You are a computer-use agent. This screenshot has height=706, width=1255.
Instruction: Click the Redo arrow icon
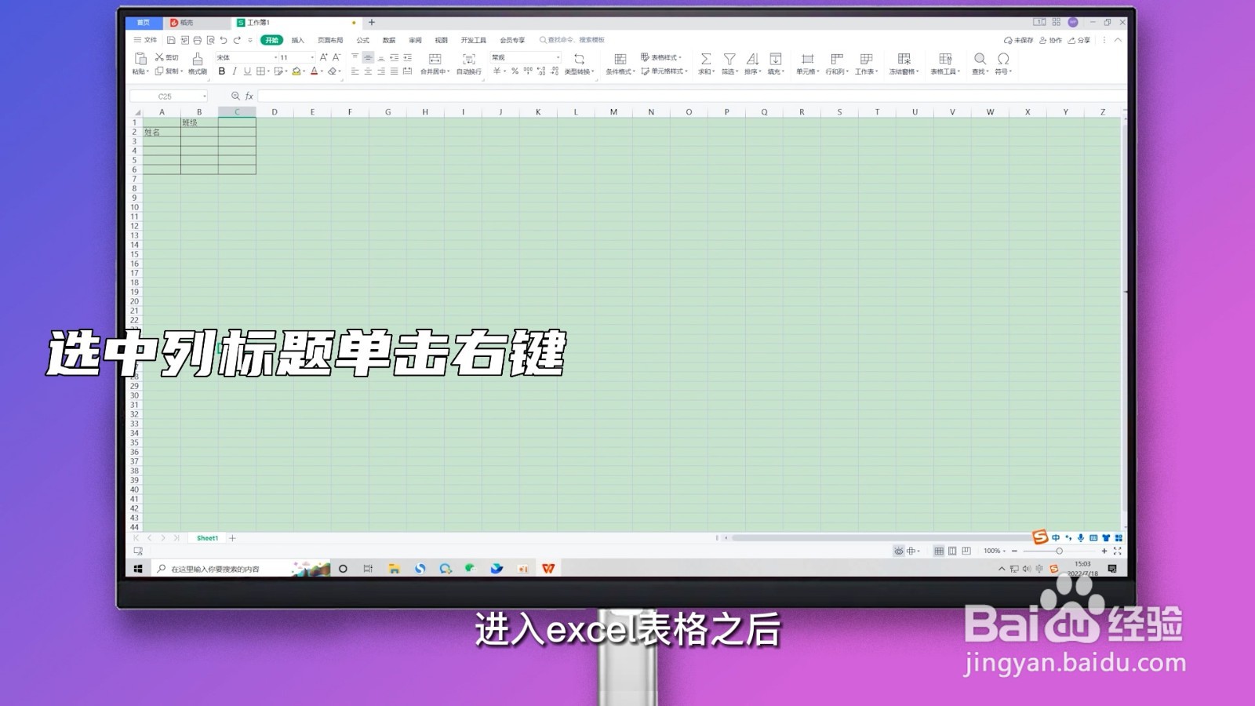[237, 40]
